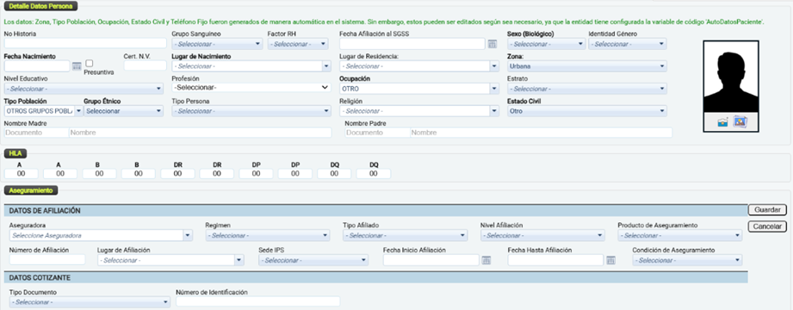
Task: Focus the Número de Afiliación field
Action: [47, 259]
